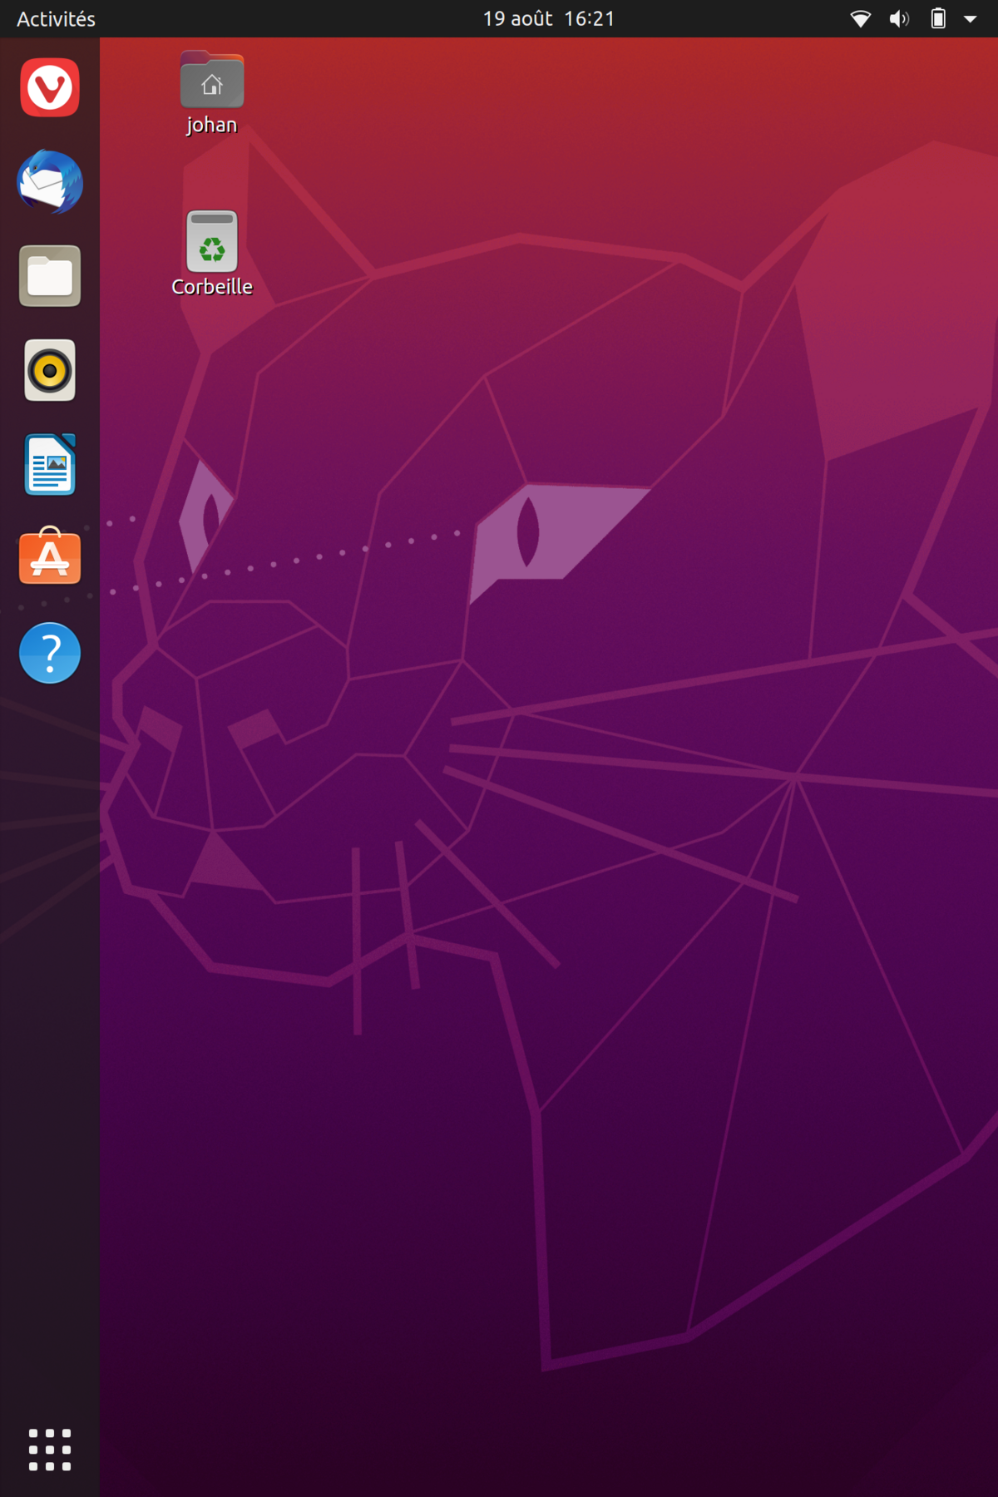The image size is (998, 1497).
Task: Open LibreOffice Writer from the dock
Action: pos(50,464)
